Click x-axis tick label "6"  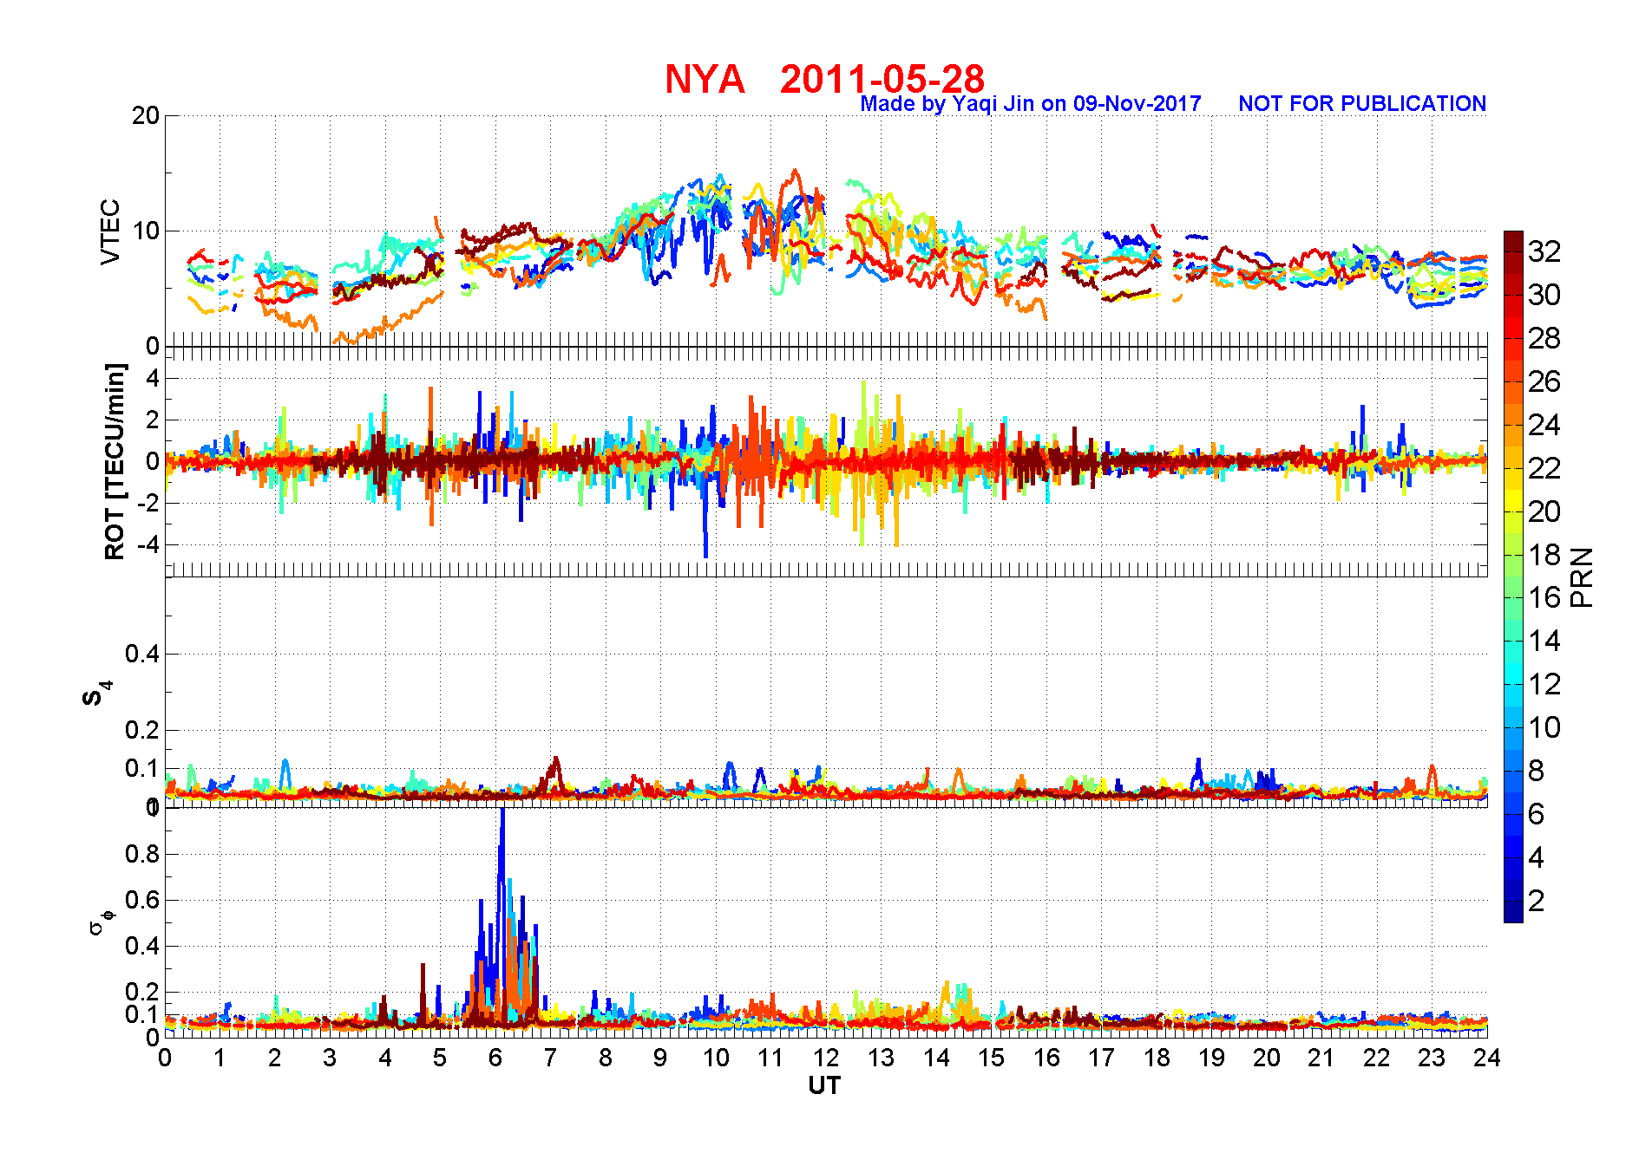[495, 1058]
